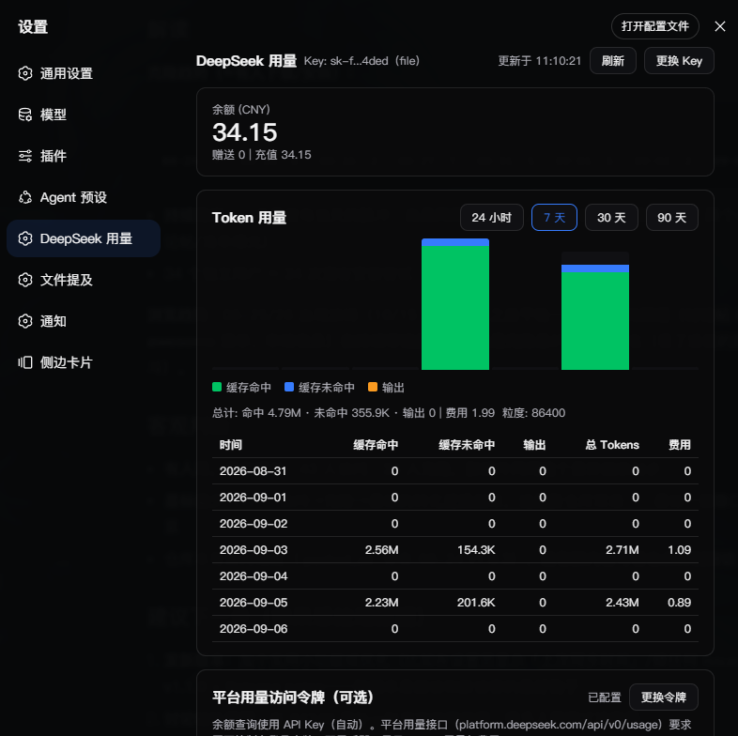
Task: Switch the chart to 30 天
Action: pyautogui.click(x=611, y=218)
